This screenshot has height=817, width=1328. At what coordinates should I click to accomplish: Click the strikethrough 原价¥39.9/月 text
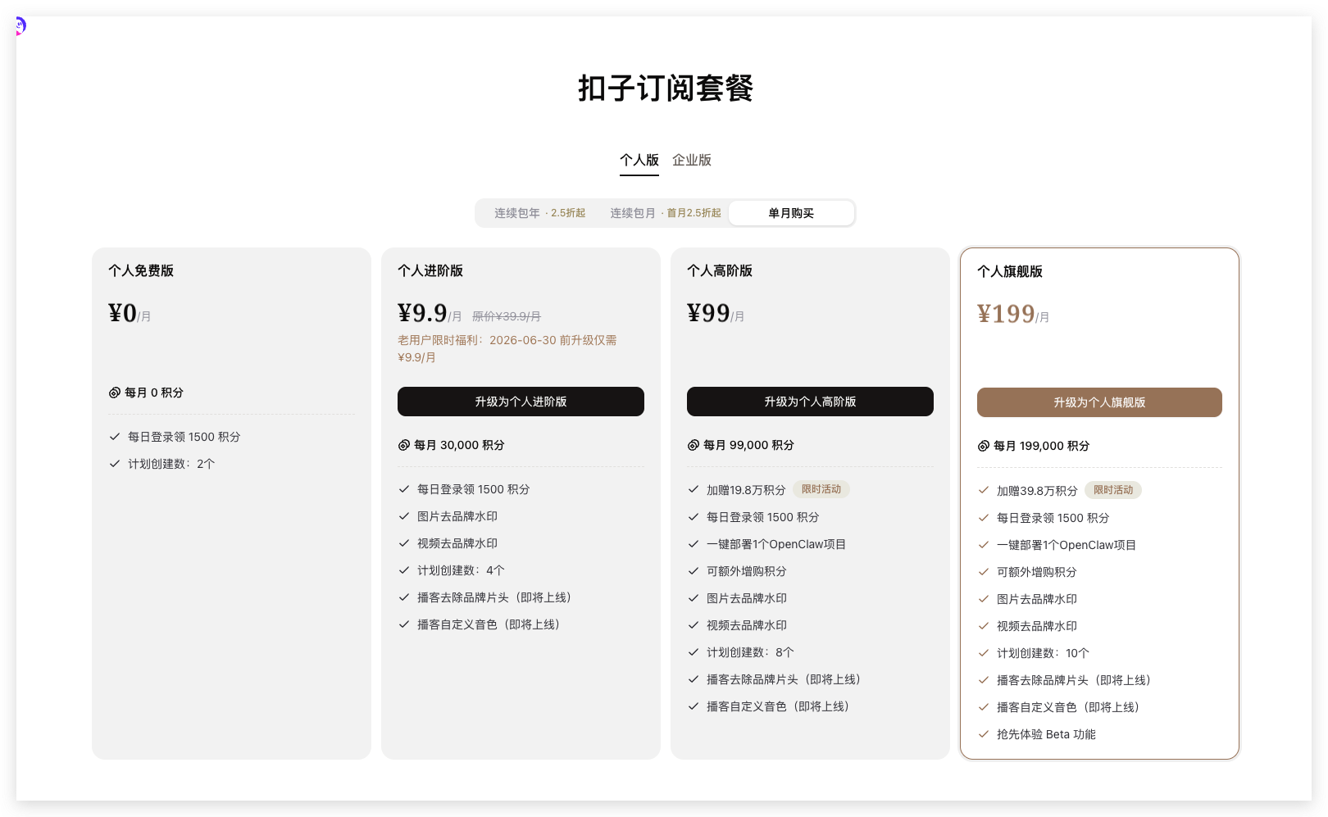pos(507,316)
